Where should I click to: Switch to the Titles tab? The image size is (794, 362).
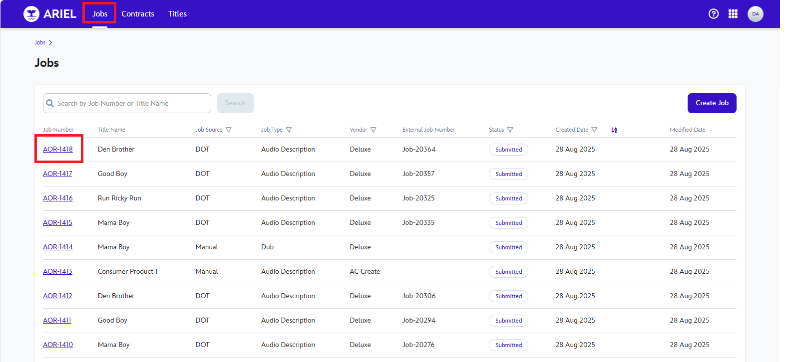click(177, 14)
